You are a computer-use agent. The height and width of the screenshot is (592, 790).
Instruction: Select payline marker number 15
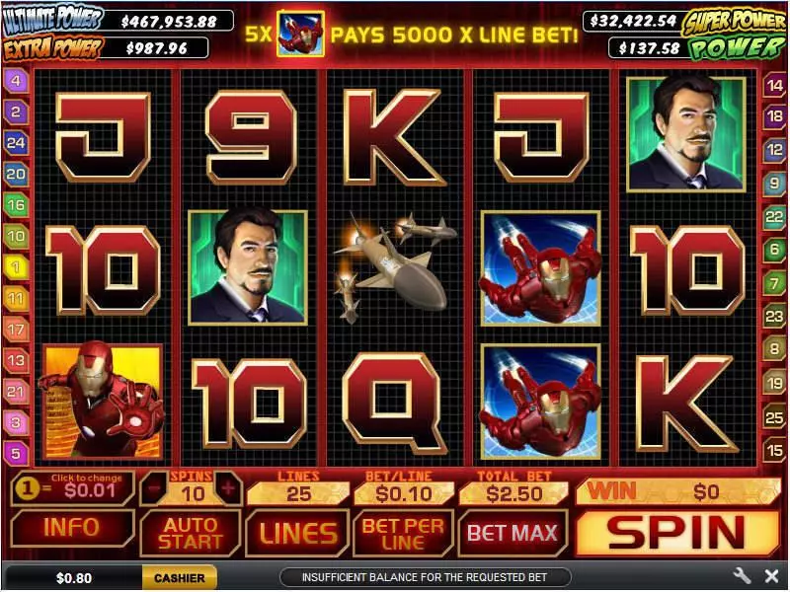[x=774, y=450]
